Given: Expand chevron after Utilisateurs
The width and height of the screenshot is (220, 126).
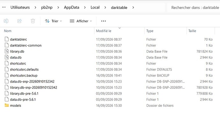Looking at the screenshot, I should [x=35, y=8].
